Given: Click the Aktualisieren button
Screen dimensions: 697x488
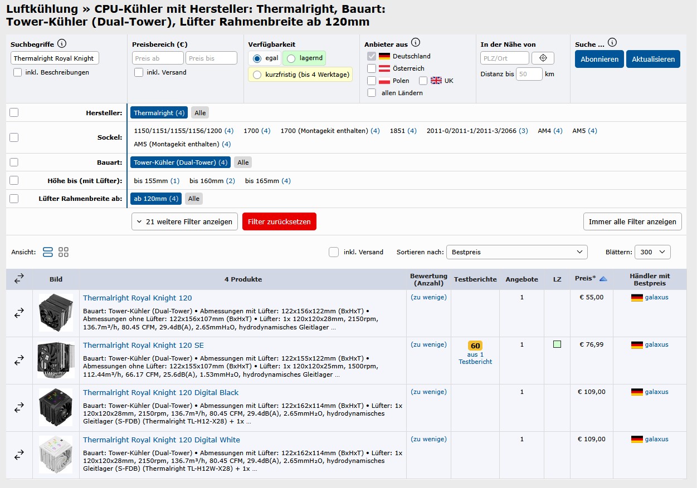Looking at the screenshot, I should point(653,59).
